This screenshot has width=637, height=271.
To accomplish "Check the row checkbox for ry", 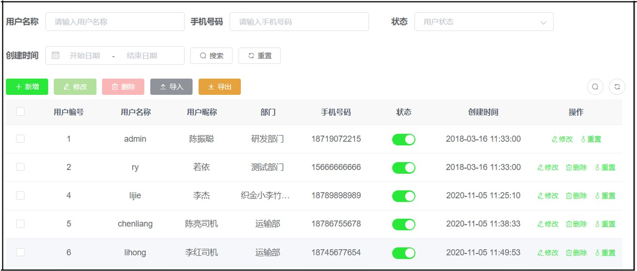I will (x=20, y=167).
